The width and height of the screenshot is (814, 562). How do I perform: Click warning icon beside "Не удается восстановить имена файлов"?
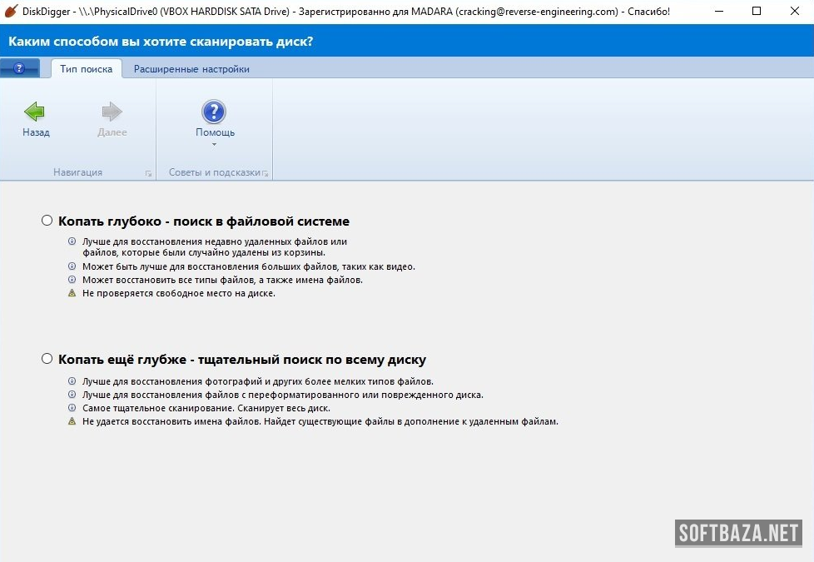point(72,422)
